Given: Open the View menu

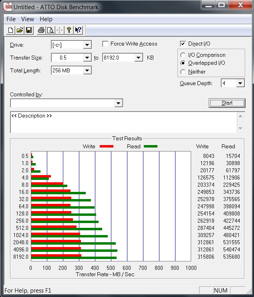Looking at the screenshot, I should coord(28,19).
